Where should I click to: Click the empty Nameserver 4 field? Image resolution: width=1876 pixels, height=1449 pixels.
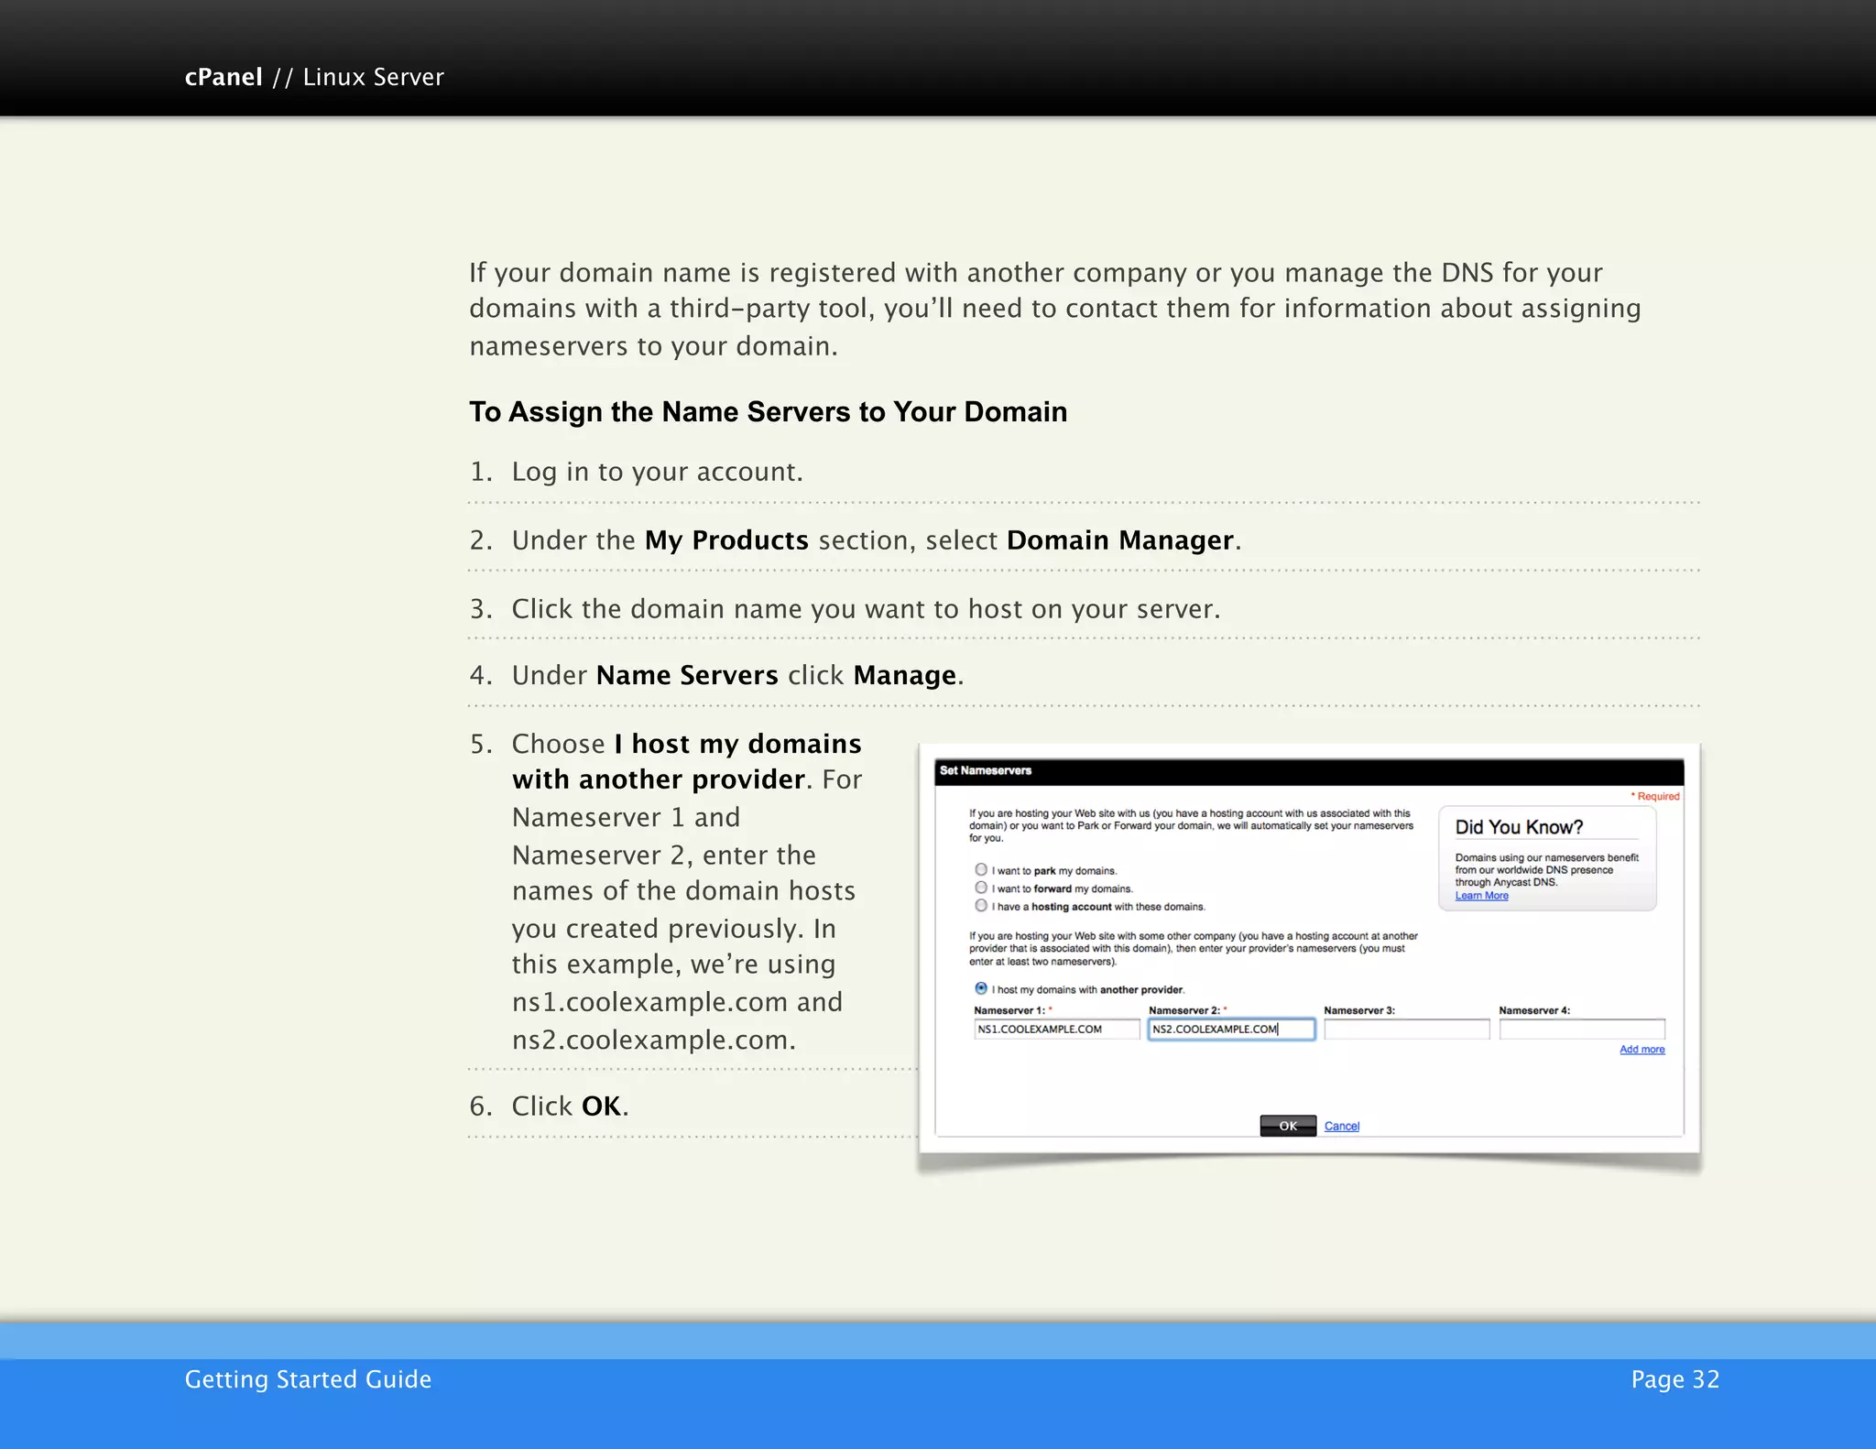click(1582, 1030)
